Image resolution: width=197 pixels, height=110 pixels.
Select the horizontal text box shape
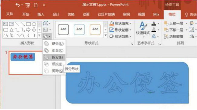pyautogui.click(x=5, y=24)
